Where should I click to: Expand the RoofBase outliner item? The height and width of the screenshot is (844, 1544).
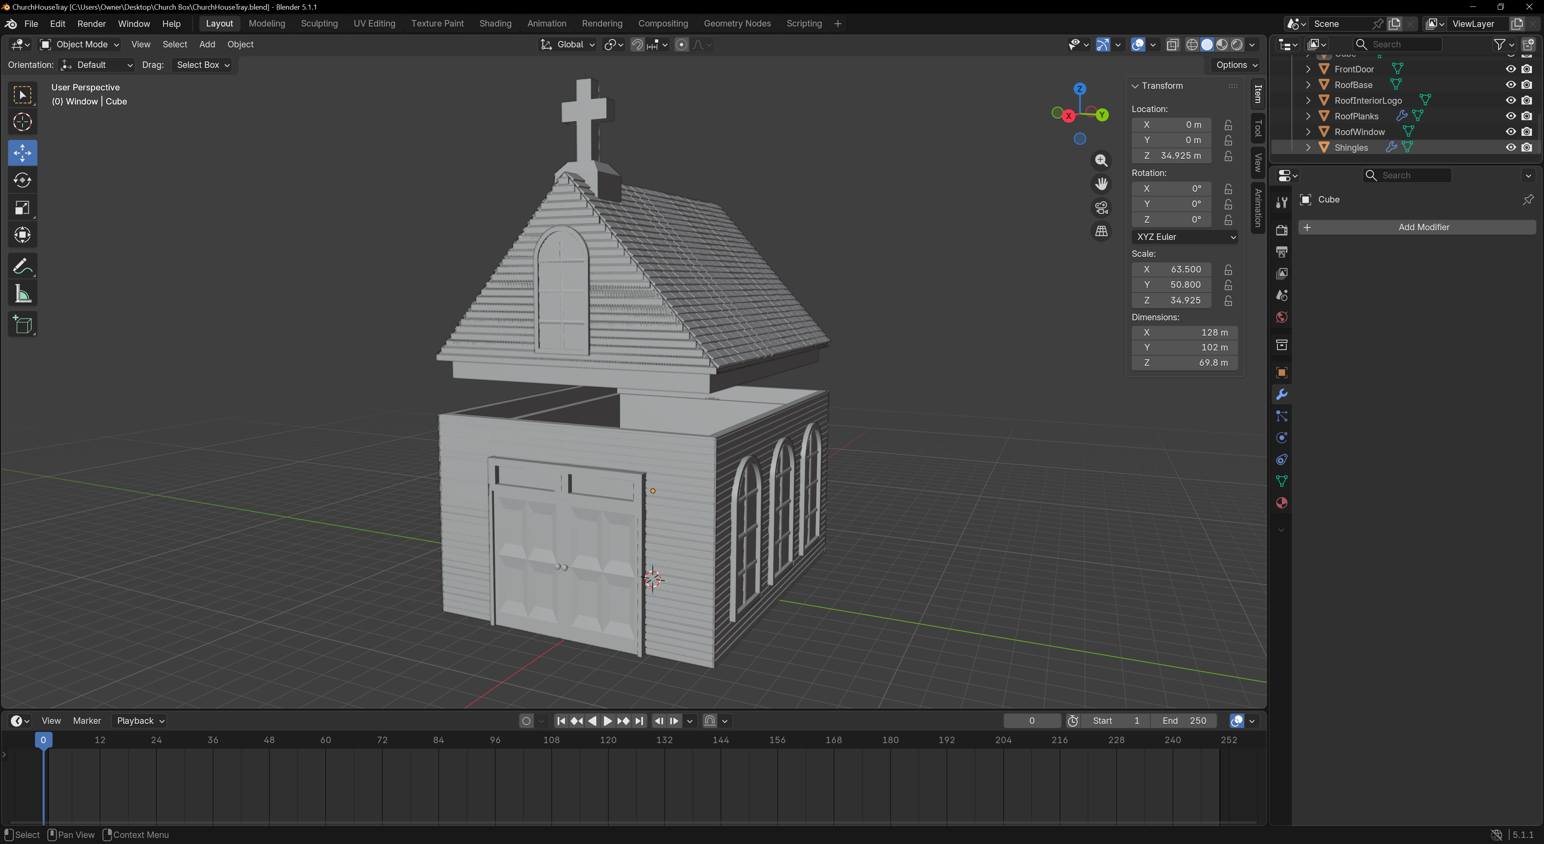click(x=1308, y=85)
